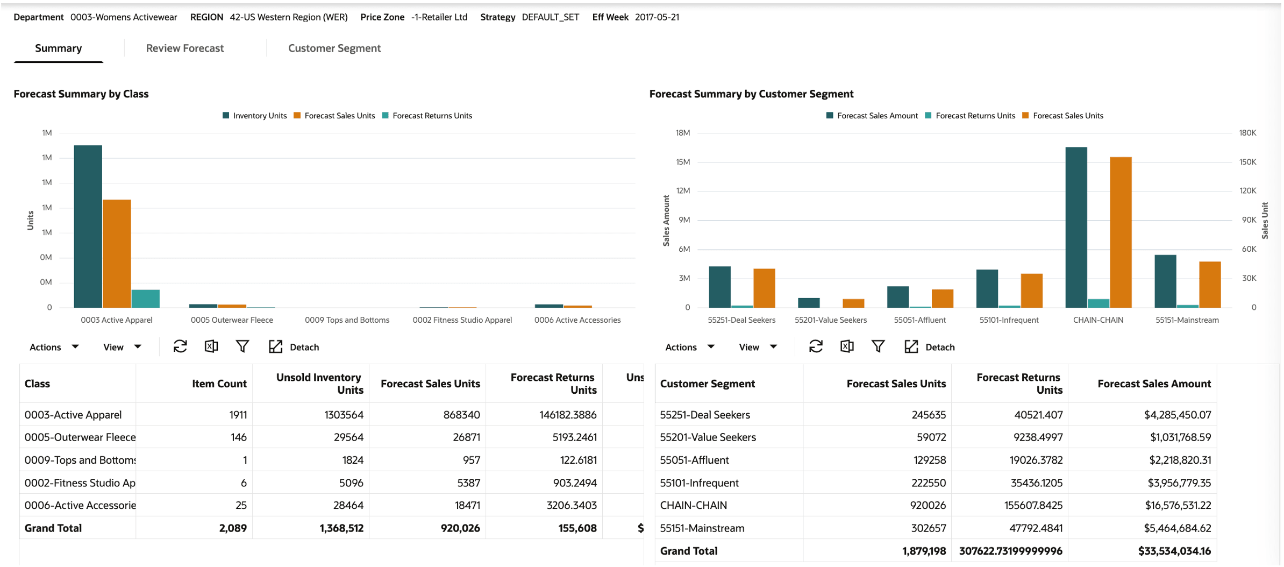Select the Summary tab

[x=59, y=48]
